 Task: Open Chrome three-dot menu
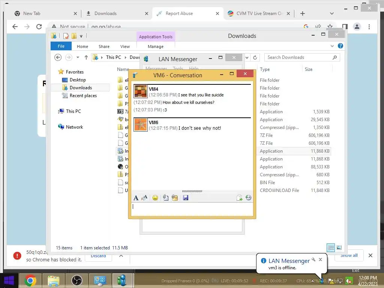369,27
